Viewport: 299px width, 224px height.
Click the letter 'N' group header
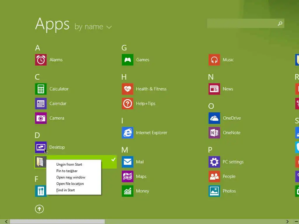(211, 77)
